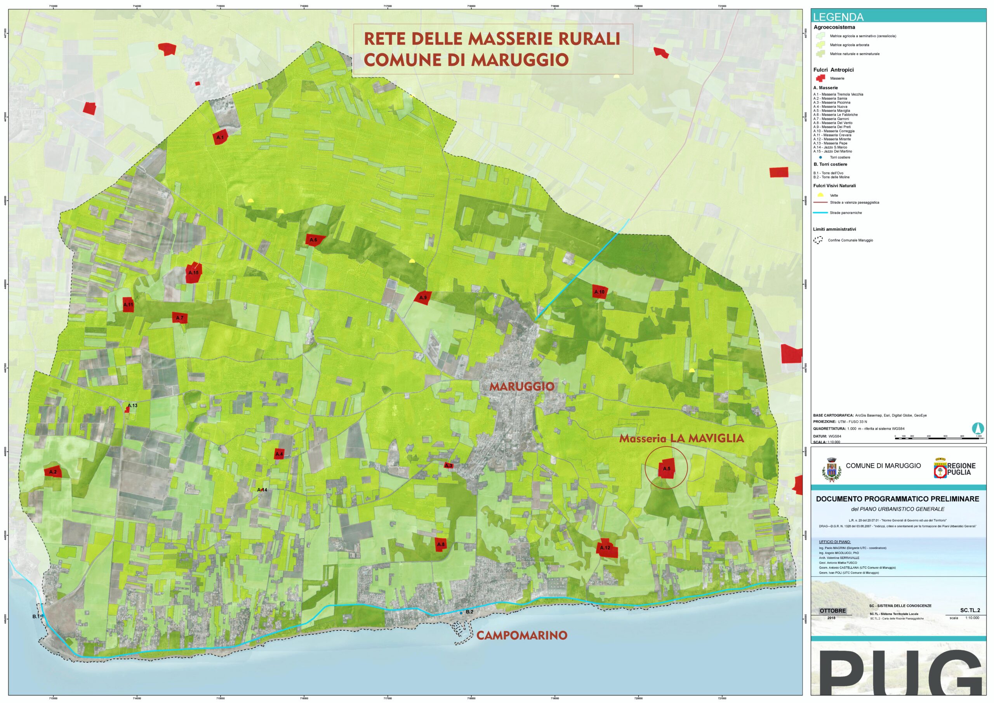Click the 'Fulcri Antropici' legend heading
994x703 pixels.
[833, 70]
